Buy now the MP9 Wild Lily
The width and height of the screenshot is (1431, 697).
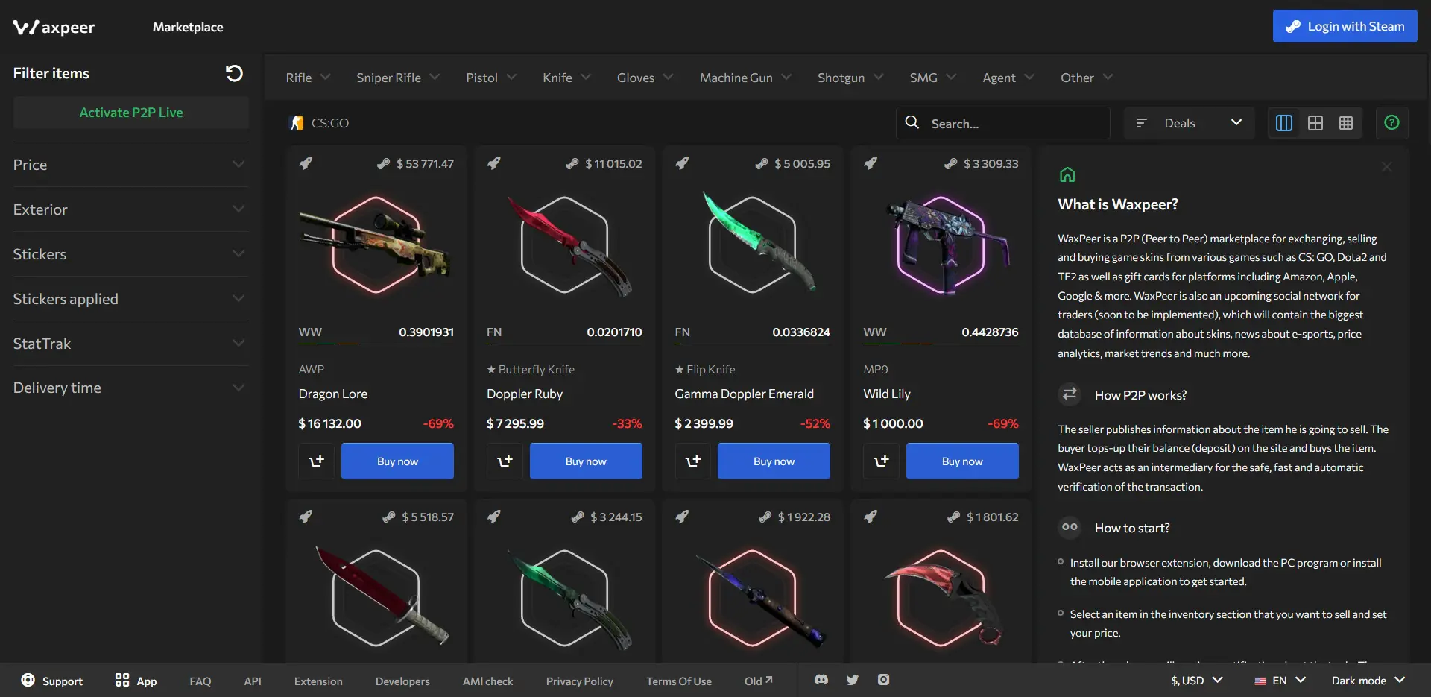[962, 461]
